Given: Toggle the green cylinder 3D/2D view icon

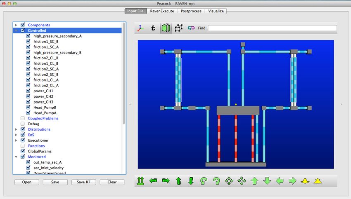Looking at the screenshot, I should (166, 28).
